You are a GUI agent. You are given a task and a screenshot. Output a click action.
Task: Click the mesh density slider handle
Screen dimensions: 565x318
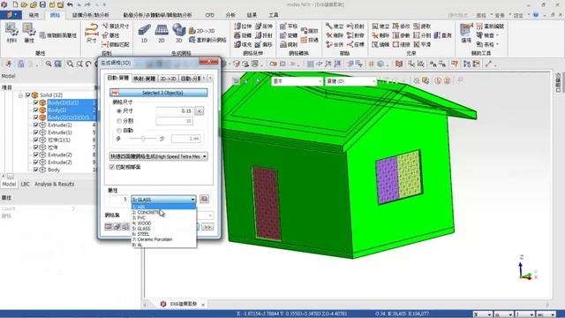(143, 139)
